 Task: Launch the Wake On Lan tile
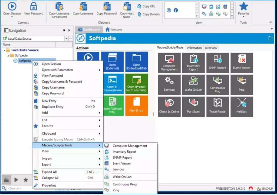(x=193, y=85)
